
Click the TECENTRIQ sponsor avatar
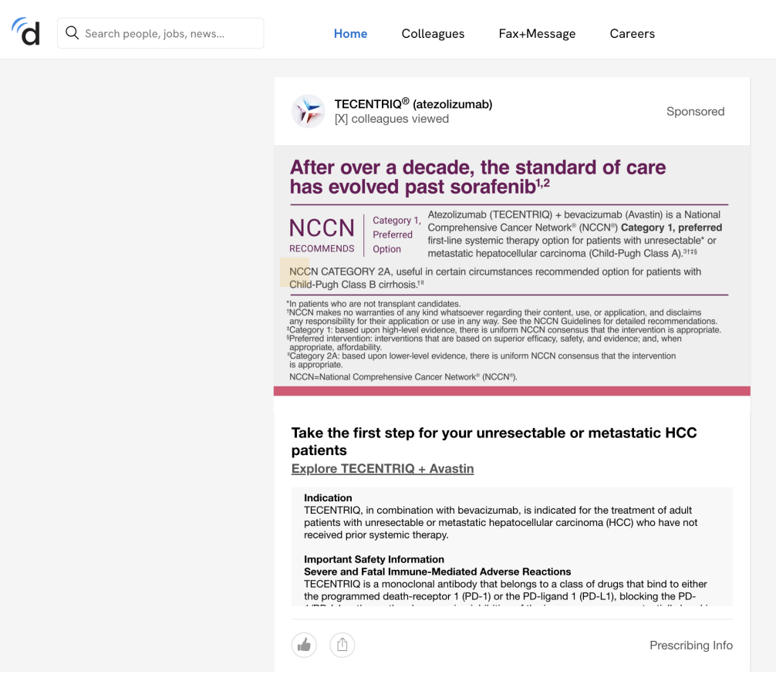pos(309,111)
